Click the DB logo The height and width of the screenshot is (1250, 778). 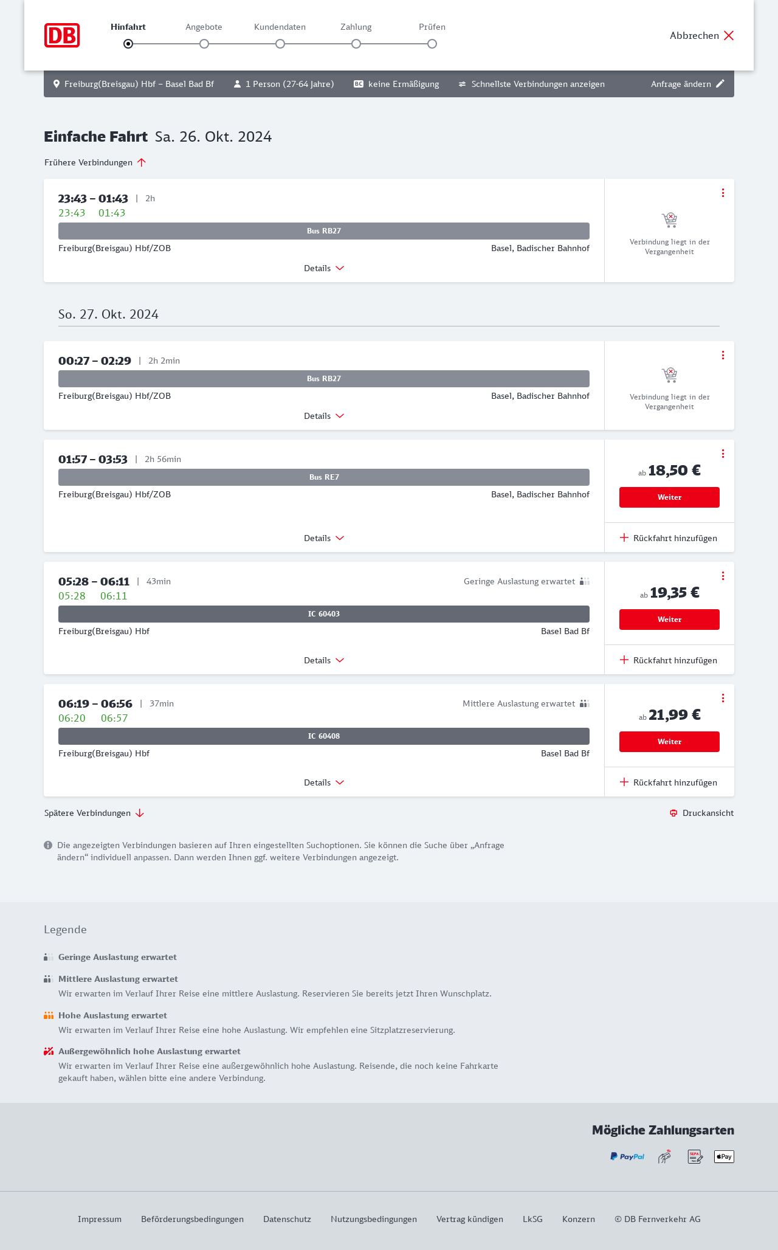pos(62,35)
